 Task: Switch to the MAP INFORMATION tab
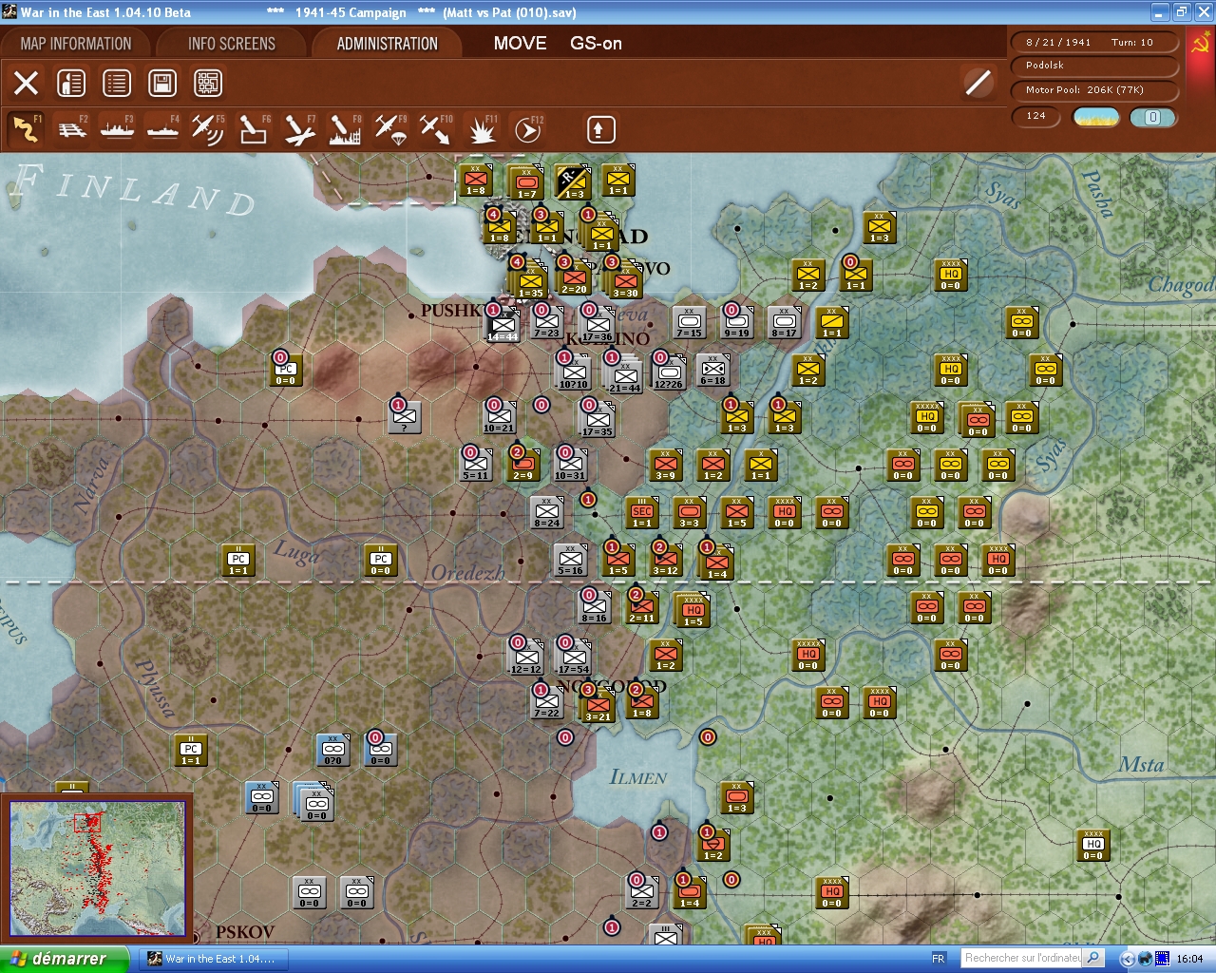76,44
